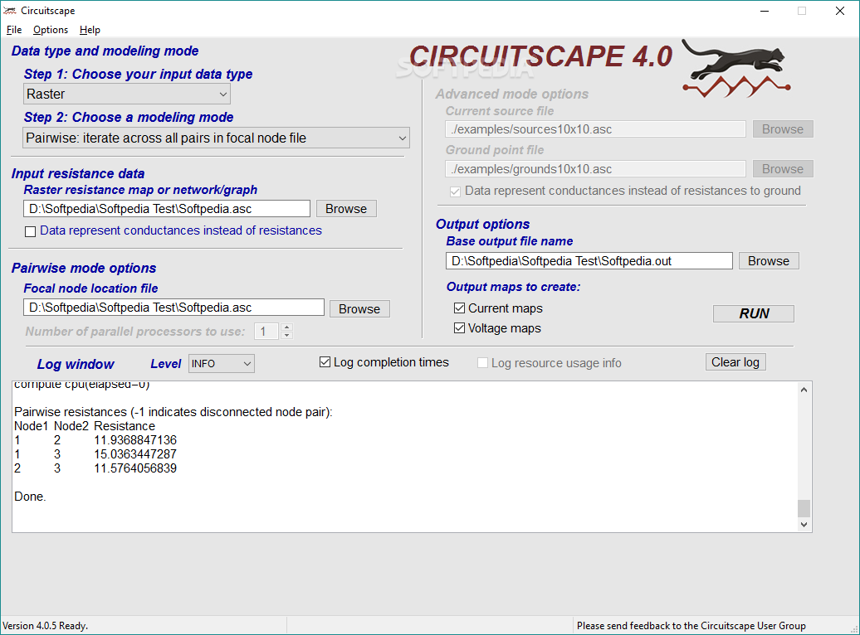The image size is (860, 635).
Task: Click the RUN button
Action: (754, 313)
